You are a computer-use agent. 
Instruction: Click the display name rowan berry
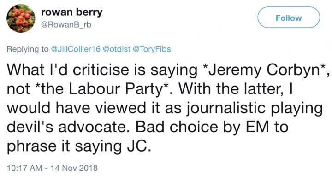[x=72, y=12]
